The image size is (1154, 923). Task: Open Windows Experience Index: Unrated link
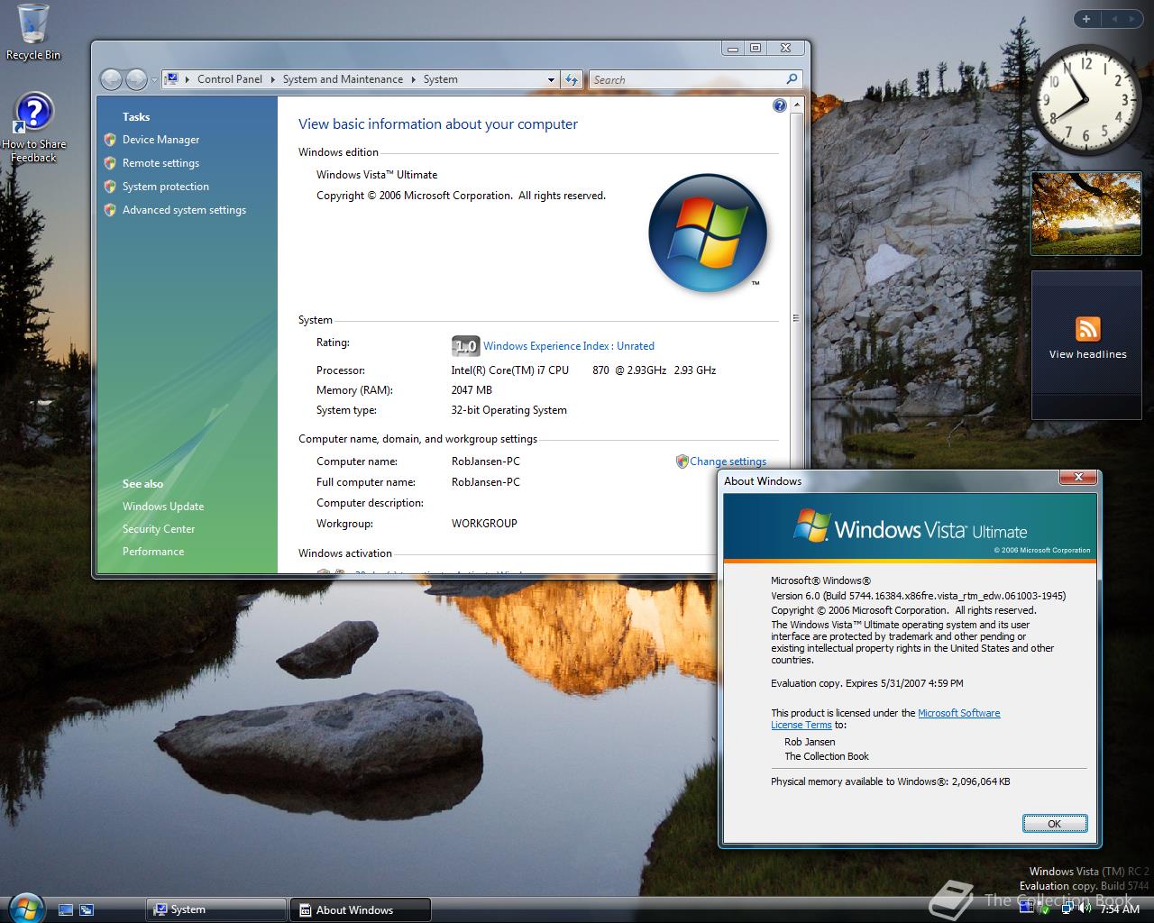(569, 346)
